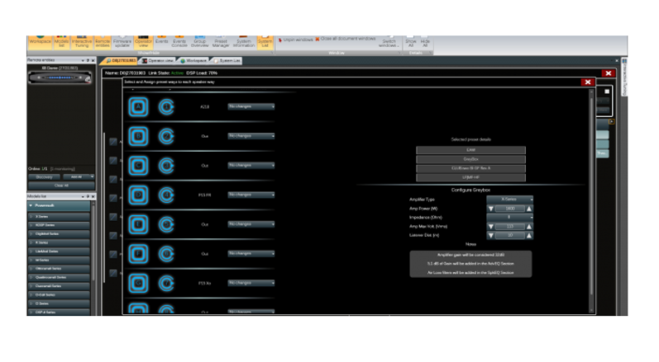This screenshot has height=362, width=659.
Task: Expand the K Series tree item
Action: point(31,242)
